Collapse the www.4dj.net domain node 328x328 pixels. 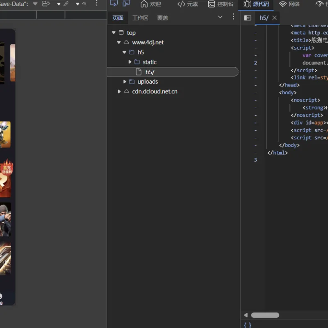119,42
